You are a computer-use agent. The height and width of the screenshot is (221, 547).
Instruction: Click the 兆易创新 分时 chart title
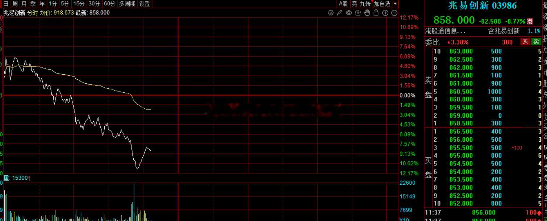tap(21, 13)
